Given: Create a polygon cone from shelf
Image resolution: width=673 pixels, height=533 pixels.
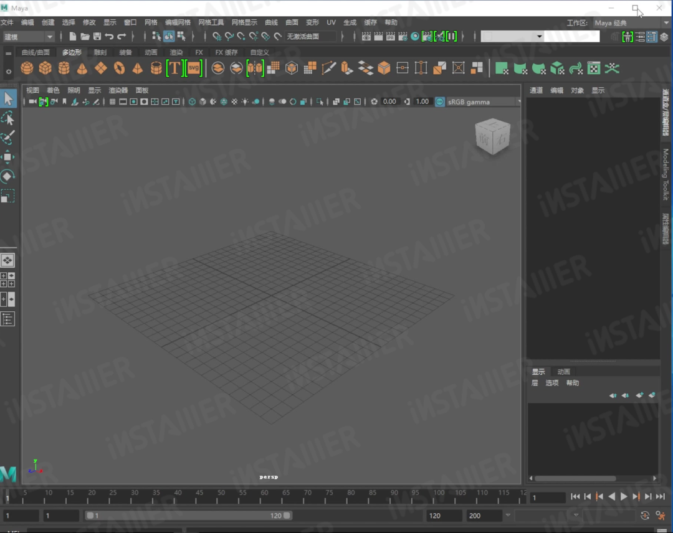Looking at the screenshot, I should (82, 68).
